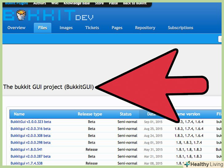The image size is (224, 168).
Task: Open Bukkitgui v2.0.0.316 beta file
Action: pos(30,129)
